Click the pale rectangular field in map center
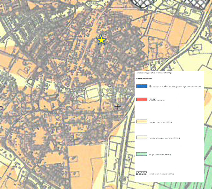 (92, 94)
